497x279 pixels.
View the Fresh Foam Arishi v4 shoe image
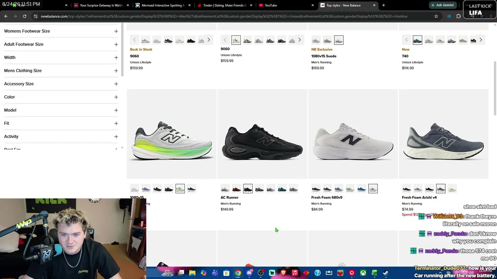click(x=443, y=134)
